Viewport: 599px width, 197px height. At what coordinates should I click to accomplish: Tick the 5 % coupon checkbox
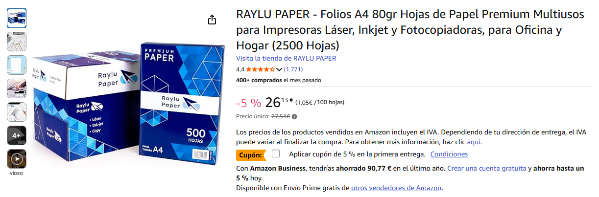tap(276, 154)
